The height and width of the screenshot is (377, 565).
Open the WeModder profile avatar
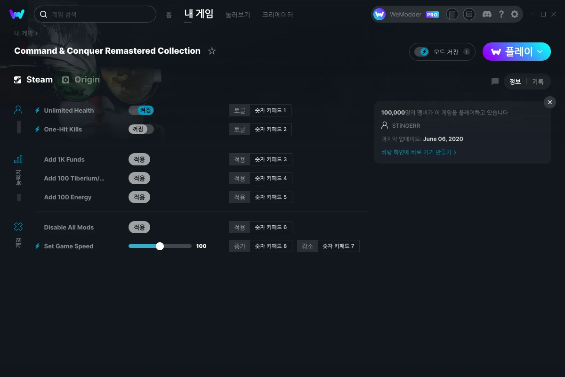point(379,14)
